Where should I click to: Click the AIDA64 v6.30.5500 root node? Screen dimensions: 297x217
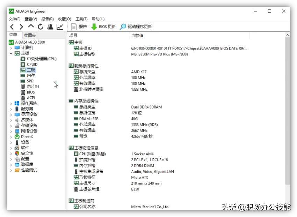[27, 42]
